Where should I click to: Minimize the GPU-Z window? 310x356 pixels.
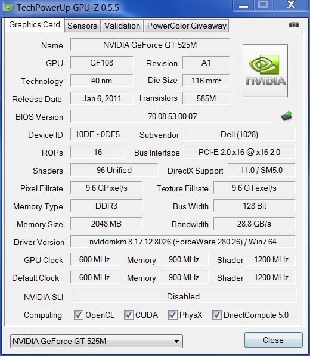[243, 5]
